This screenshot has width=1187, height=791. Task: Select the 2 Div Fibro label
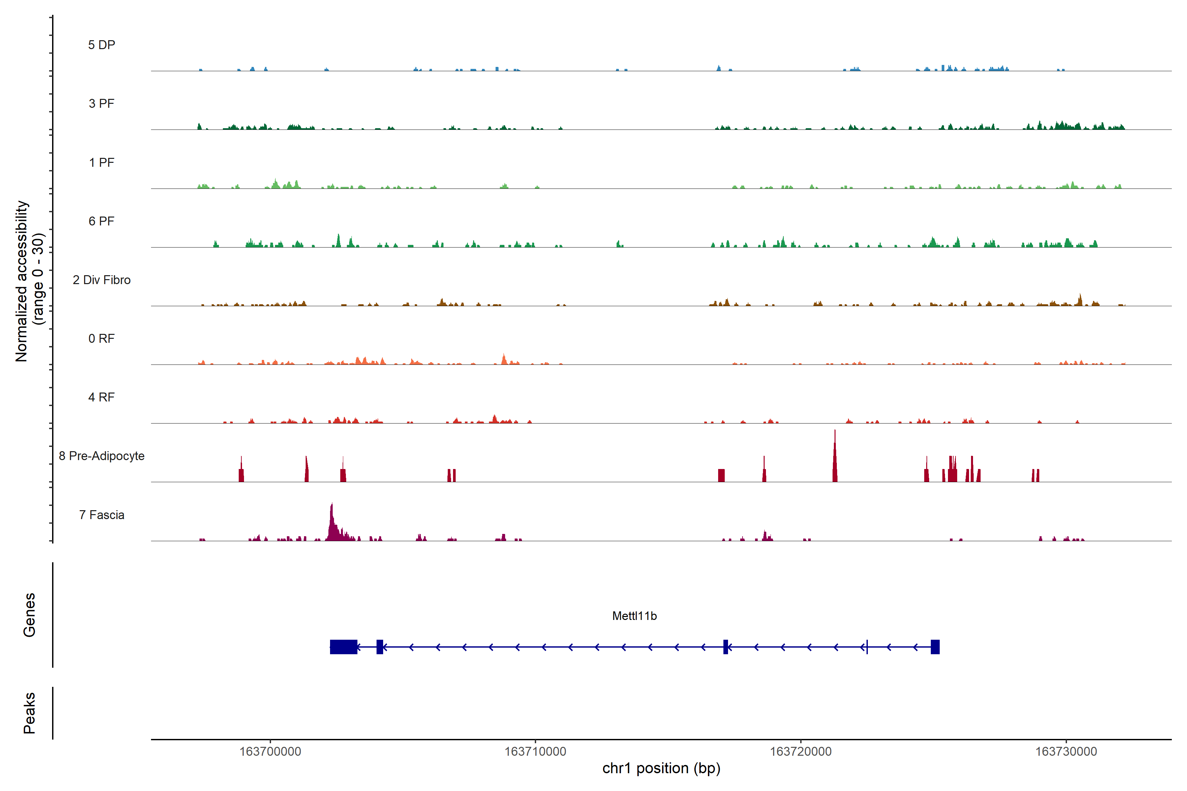[102, 280]
